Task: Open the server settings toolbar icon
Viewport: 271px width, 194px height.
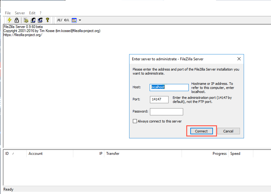Action: click(26, 20)
